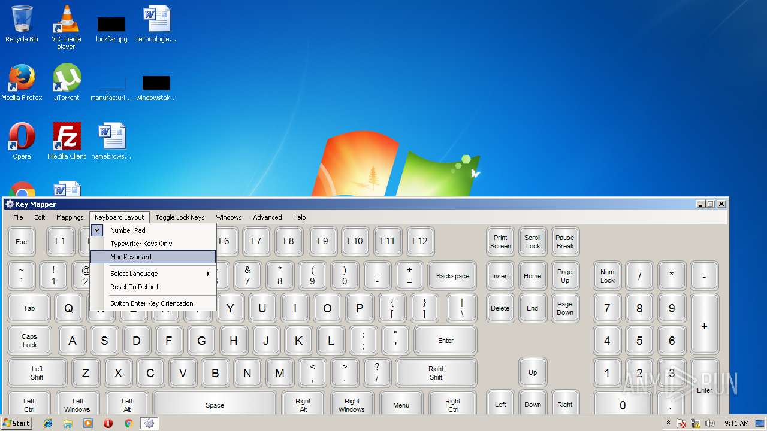Screen dimensions: 767x431
Task: Click the Right Shift key
Action: (x=436, y=373)
